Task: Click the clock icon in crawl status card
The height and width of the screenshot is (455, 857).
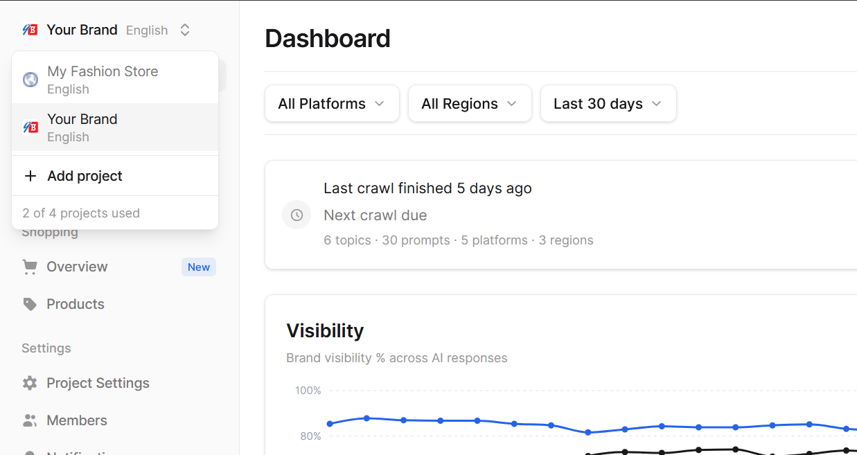Action: pyautogui.click(x=297, y=215)
